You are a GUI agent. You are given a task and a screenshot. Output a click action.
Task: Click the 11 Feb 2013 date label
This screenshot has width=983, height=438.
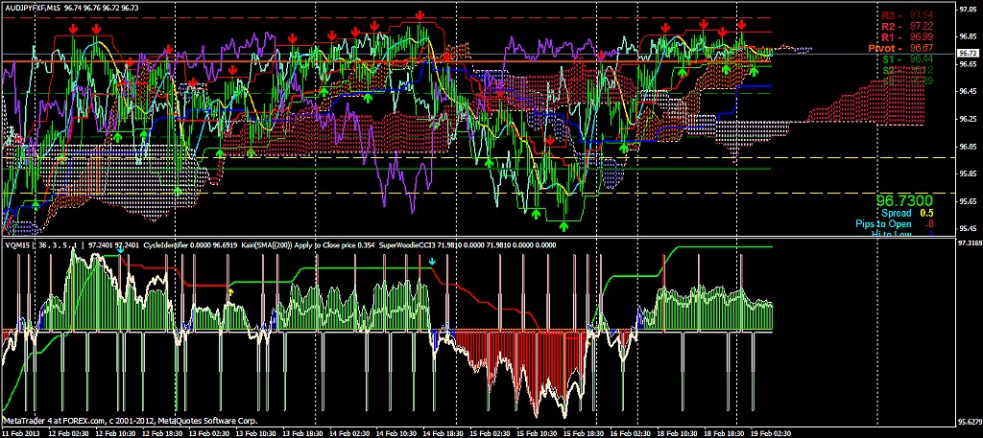[19, 433]
